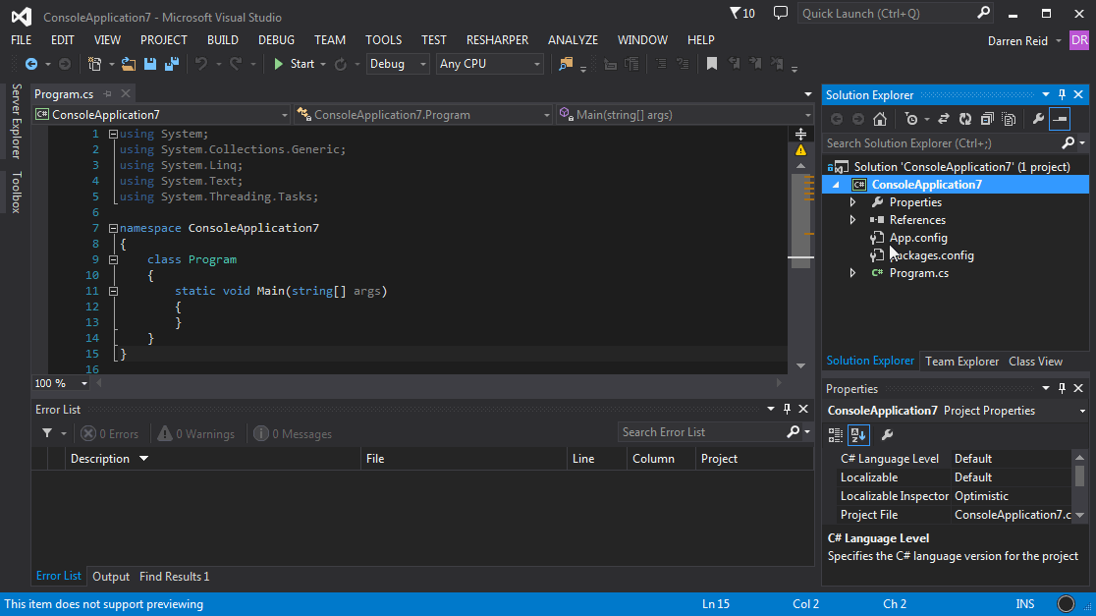Toggle Show All Files in Solution Explorer

pyautogui.click(x=1009, y=118)
